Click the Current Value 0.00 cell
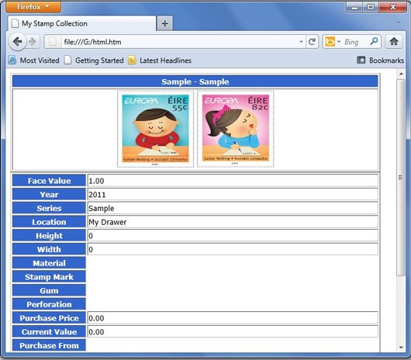411x360 pixels. coord(233,331)
